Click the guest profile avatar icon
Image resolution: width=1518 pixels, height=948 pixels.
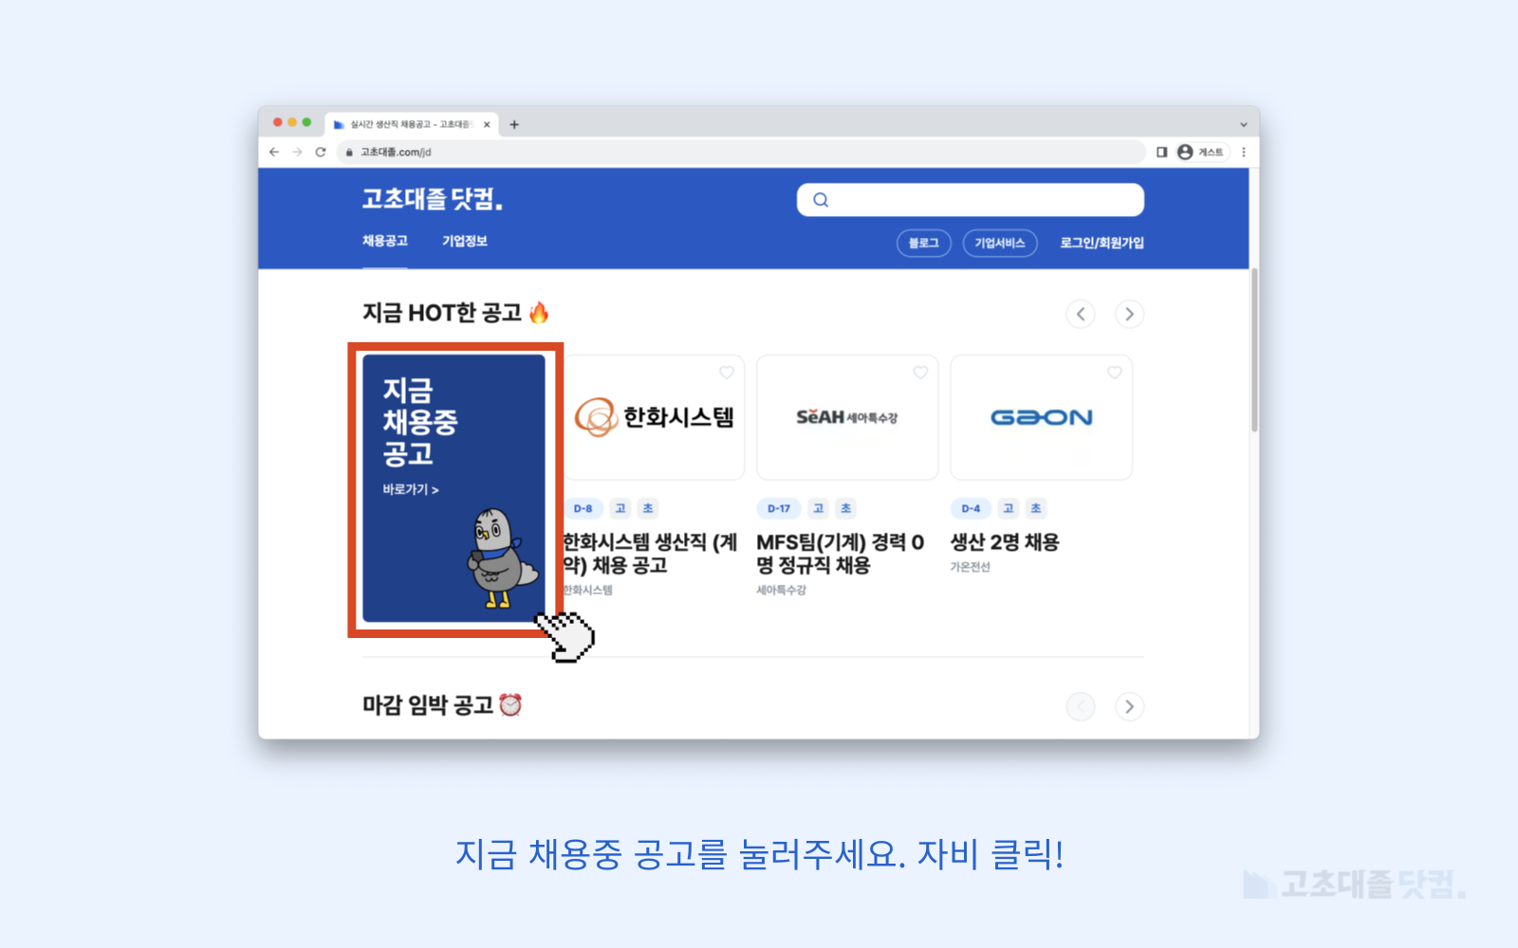point(1185,152)
